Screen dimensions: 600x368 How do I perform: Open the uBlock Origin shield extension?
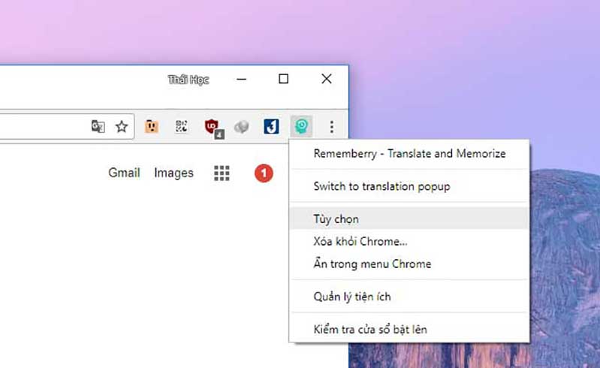pyautogui.click(x=213, y=128)
